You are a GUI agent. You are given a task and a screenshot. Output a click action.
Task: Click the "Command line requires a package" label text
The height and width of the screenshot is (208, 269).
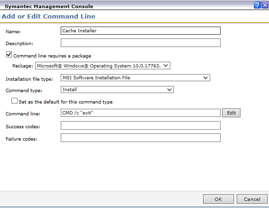coord(52,56)
